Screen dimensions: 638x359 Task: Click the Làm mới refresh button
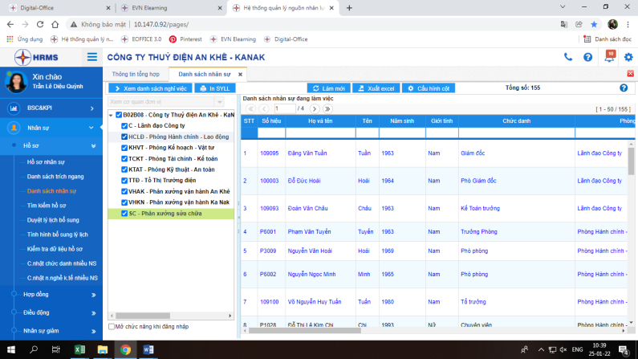(328, 88)
